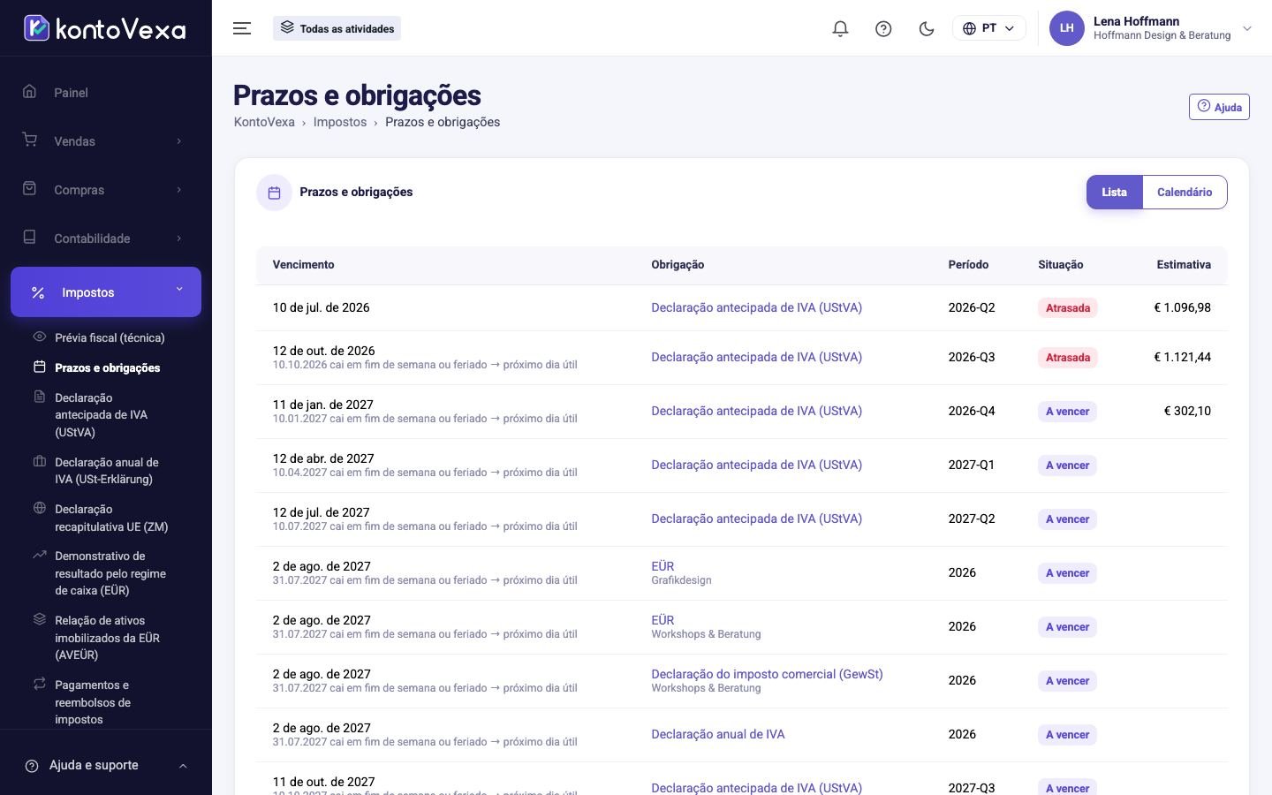
Task: Click the kontoVexa logo icon
Action: point(36,28)
